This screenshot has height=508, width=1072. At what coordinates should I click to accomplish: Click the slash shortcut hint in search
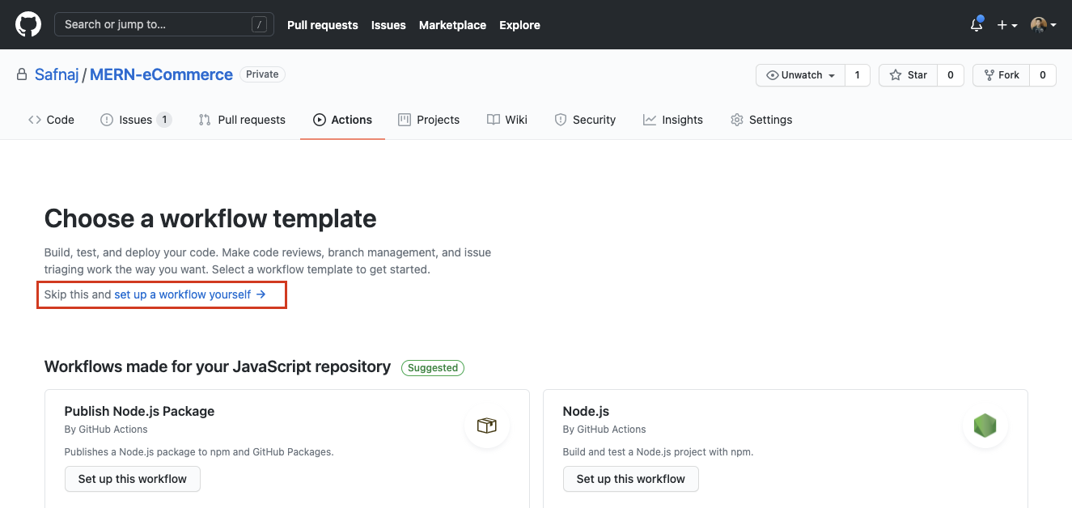pos(259,24)
